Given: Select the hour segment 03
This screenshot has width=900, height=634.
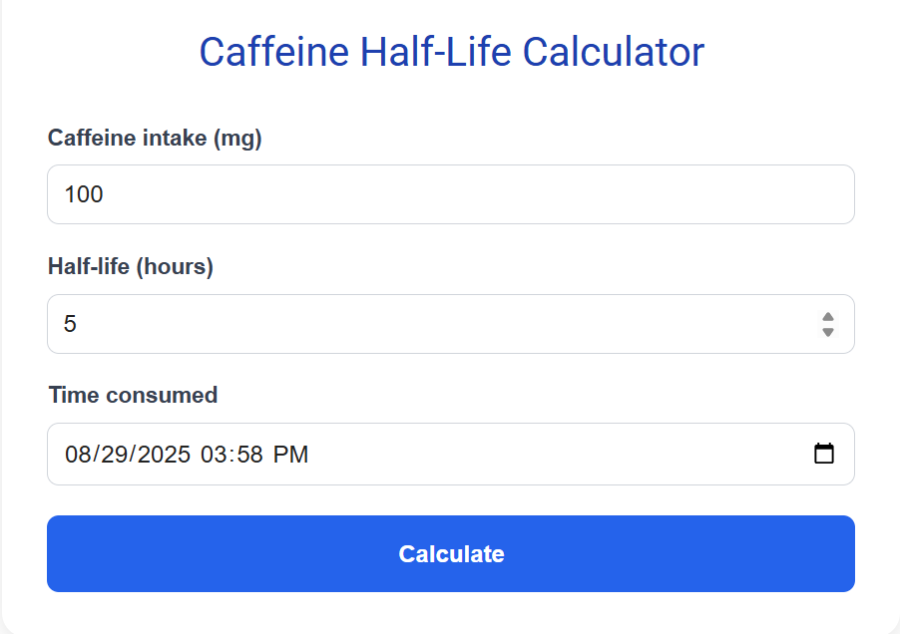Looking at the screenshot, I should point(215,455).
